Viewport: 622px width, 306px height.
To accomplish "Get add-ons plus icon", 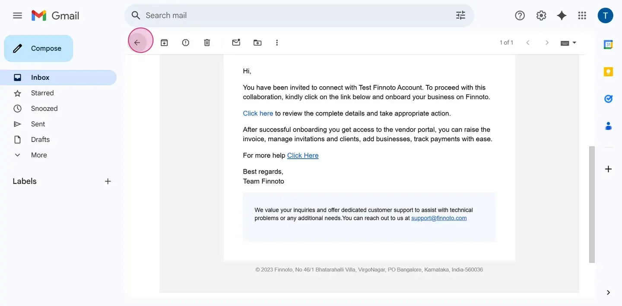I will coord(608,169).
